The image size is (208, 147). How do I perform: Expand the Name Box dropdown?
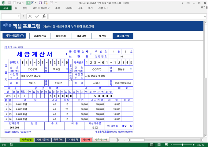[19, 16]
